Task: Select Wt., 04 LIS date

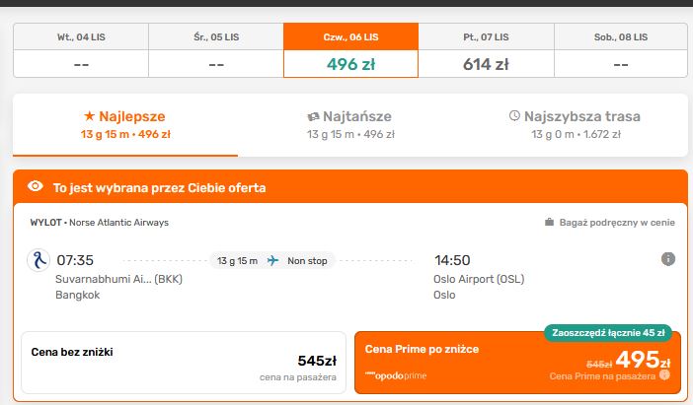Action: [x=81, y=50]
